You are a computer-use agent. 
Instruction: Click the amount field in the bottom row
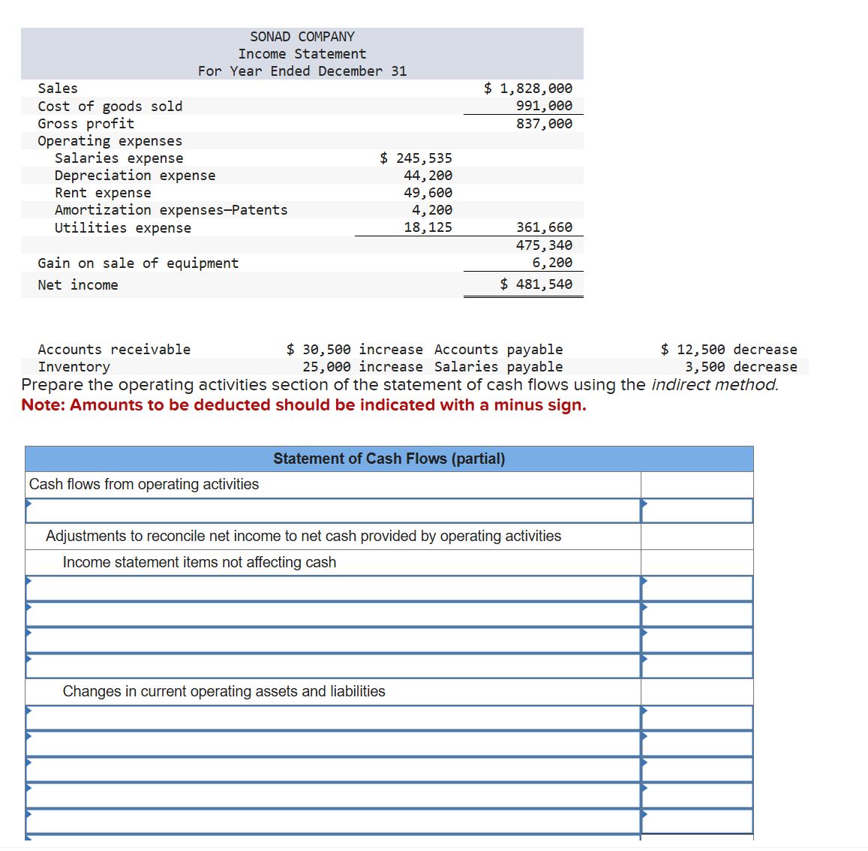tap(698, 819)
